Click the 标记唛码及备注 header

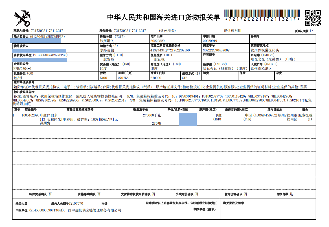point(24,92)
